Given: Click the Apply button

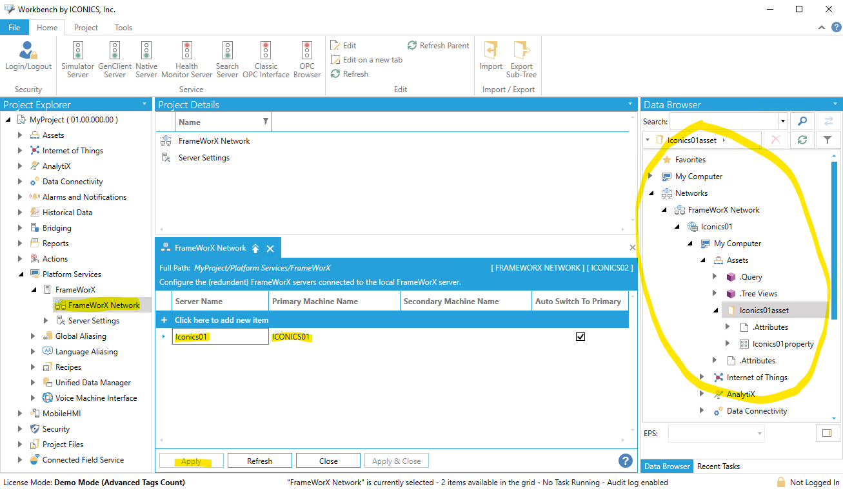Looking at the screenshot, I should click(x=192, y=461).
